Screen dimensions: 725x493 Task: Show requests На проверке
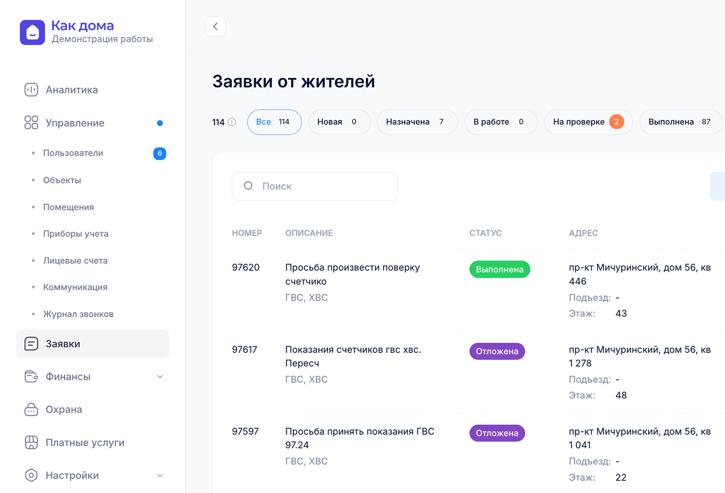click(x=588, y=122)
